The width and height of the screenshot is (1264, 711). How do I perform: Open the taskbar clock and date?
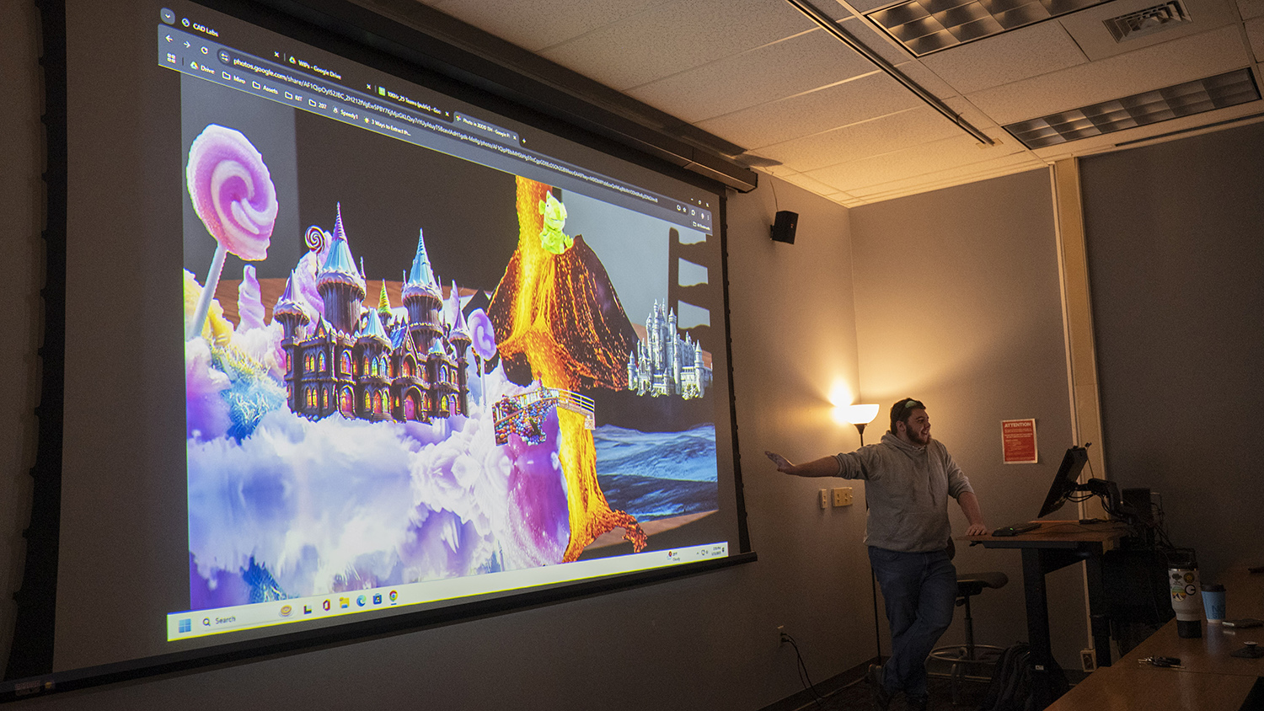[717, 551]
